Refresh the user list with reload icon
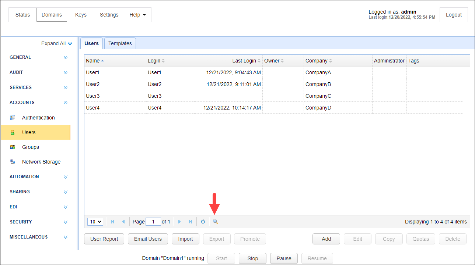The height and width of the screenshot is (265, 475). (203, 221)
